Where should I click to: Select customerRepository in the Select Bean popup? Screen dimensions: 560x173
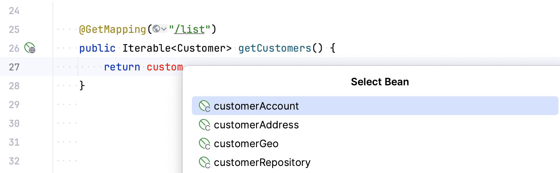point(262,162)
